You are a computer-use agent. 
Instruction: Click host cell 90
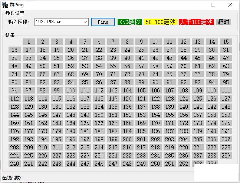(155, 82)
